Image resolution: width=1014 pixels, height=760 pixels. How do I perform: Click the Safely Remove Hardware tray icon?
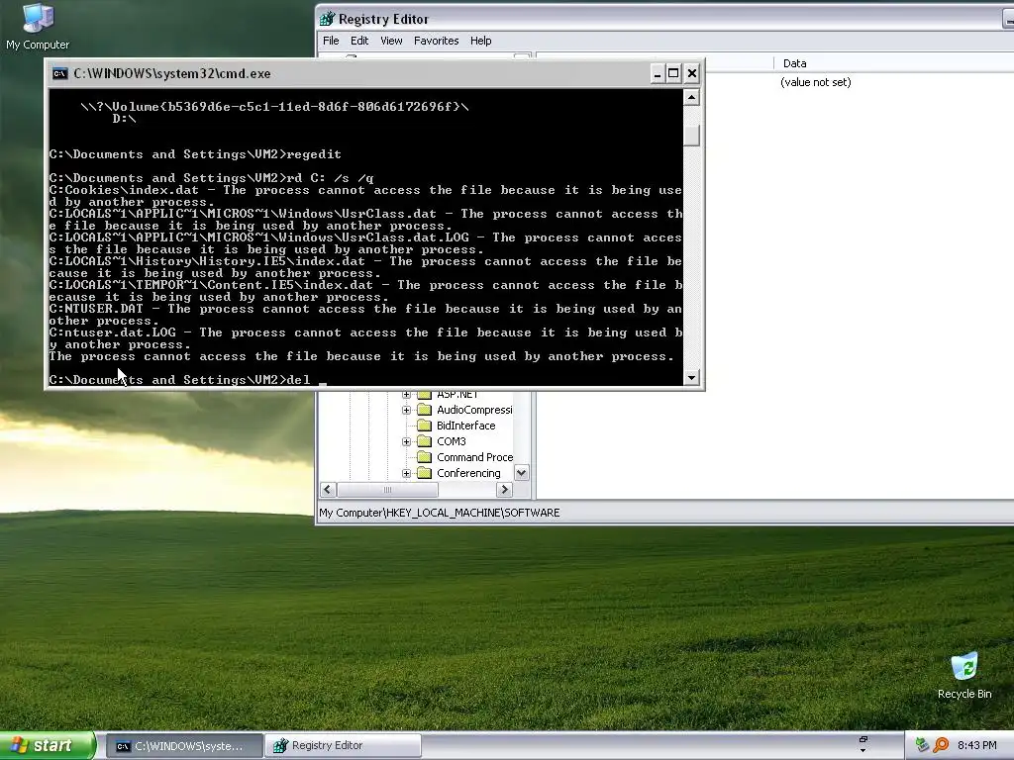(922, 745)
